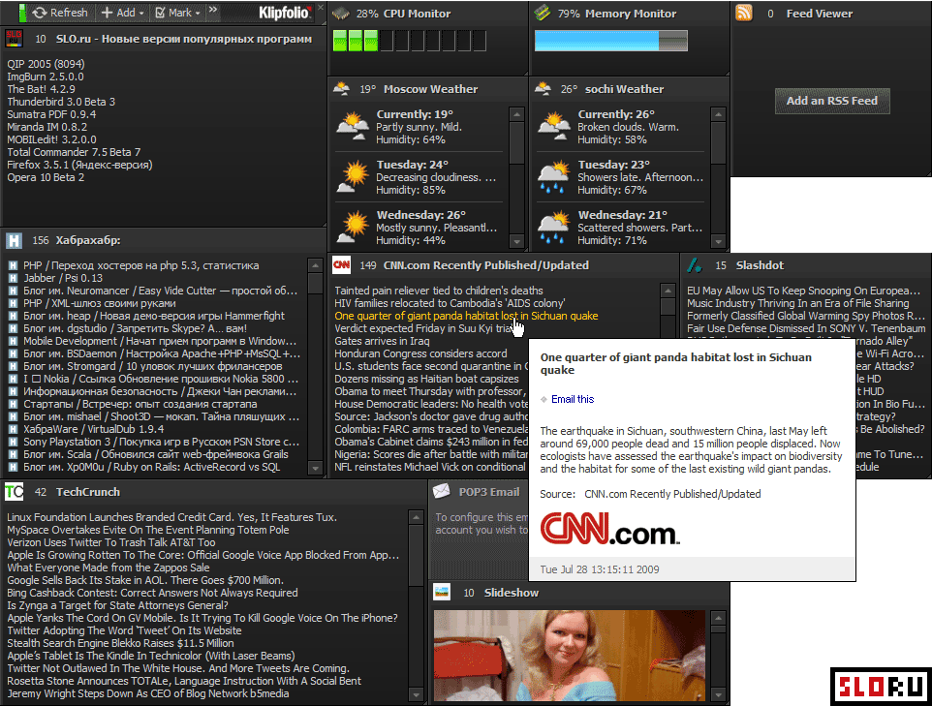Click the popup timestamp Tue Jul 28 13:15:11 2009

[x=599, y=569]
